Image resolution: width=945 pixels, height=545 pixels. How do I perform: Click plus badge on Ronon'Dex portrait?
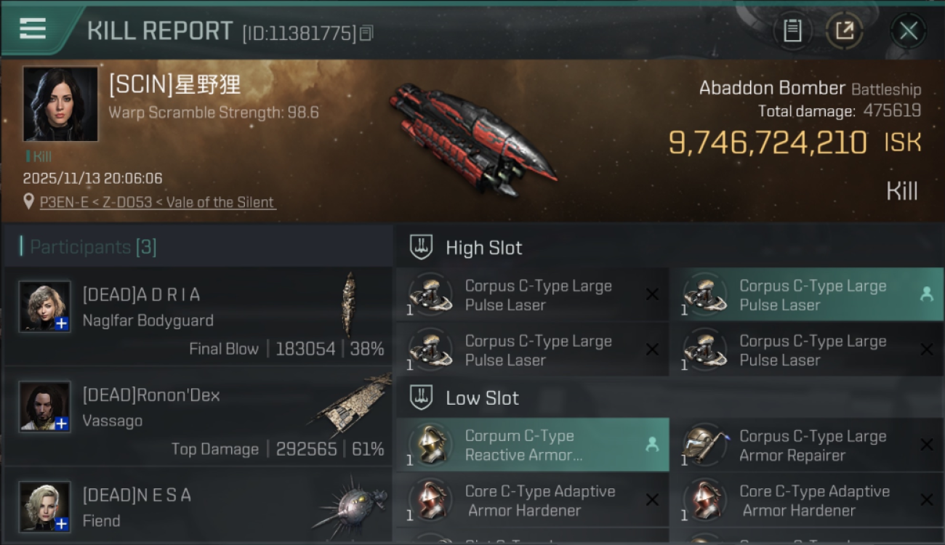click(62, 423)
